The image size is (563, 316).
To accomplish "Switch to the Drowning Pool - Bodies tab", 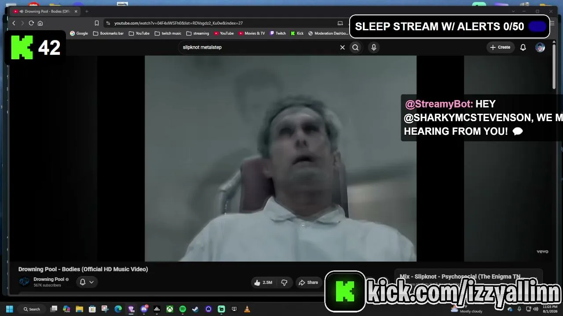I will click(x=45, y=11).
